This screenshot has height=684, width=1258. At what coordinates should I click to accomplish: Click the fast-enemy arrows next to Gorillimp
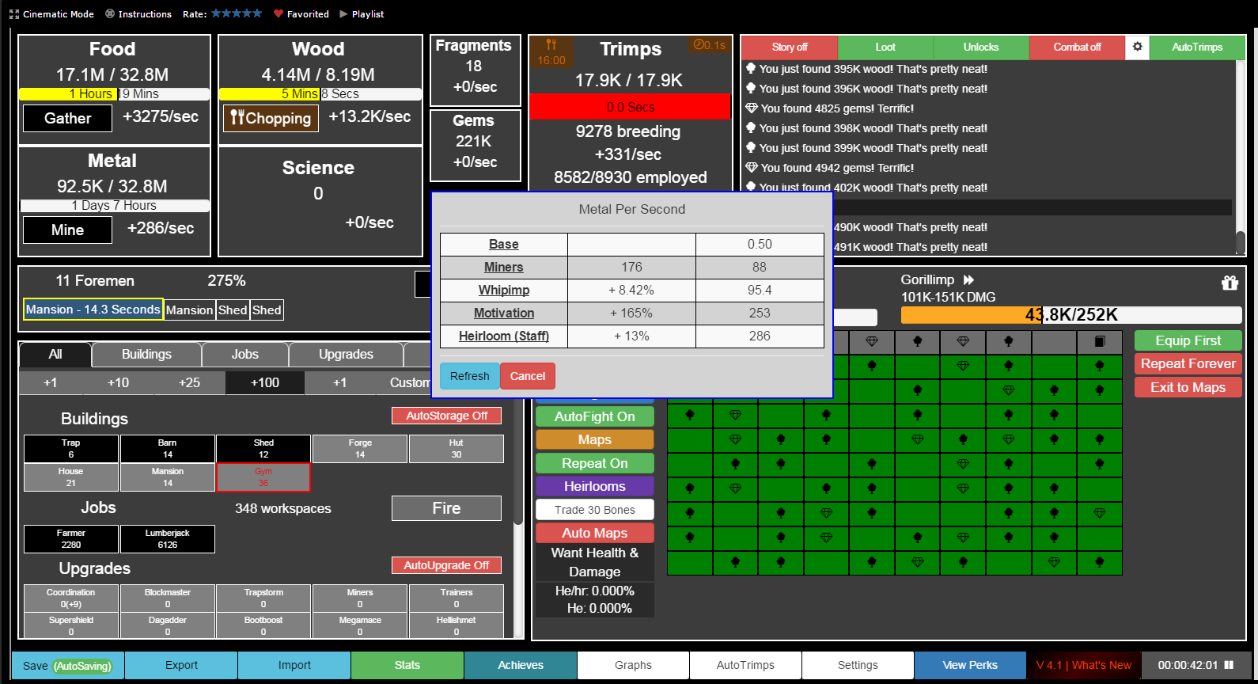tap(968, 280)
